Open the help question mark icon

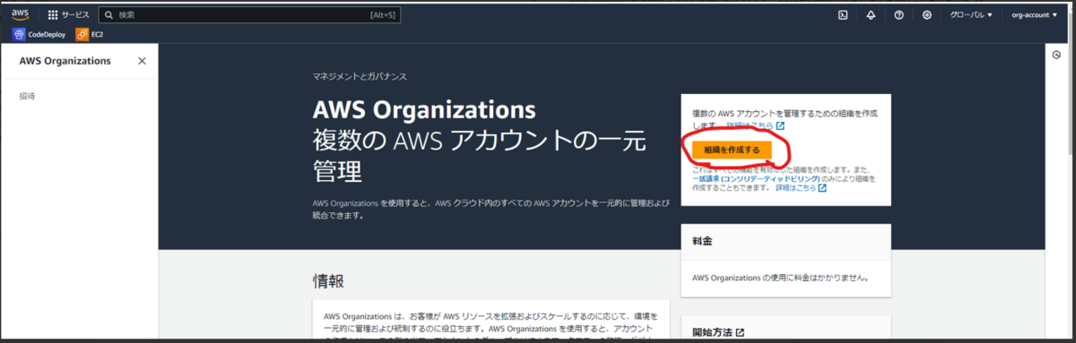tap(898, 15)
